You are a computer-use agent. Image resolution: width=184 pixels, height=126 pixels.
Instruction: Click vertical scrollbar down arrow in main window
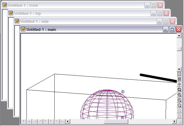[179, 69]
